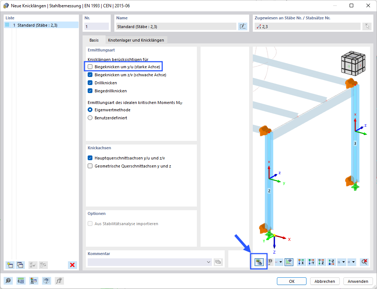Click the greyed info icon in view toolbar
The height and width of the screenshot is (289, 377).
point(270,262)
